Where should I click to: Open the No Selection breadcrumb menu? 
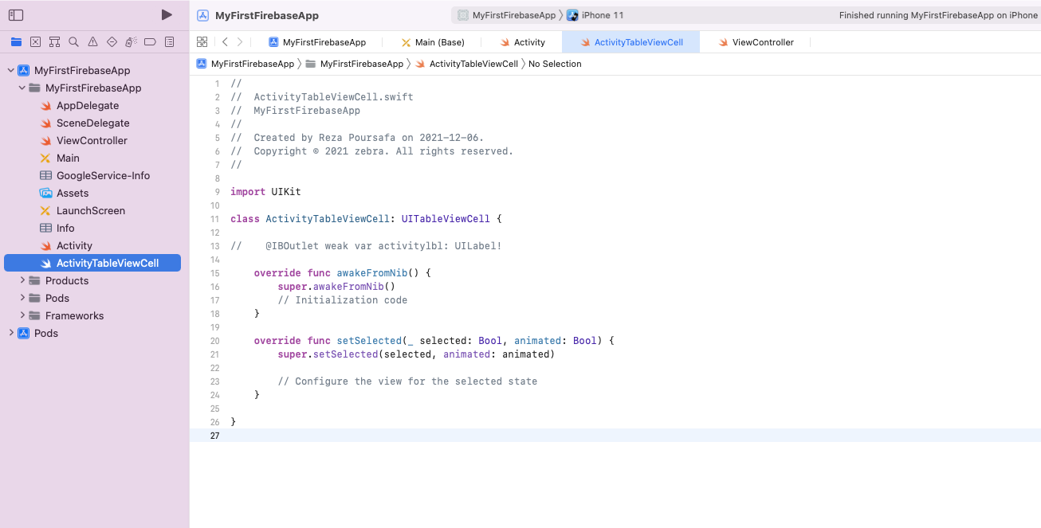tap(555, 64)
